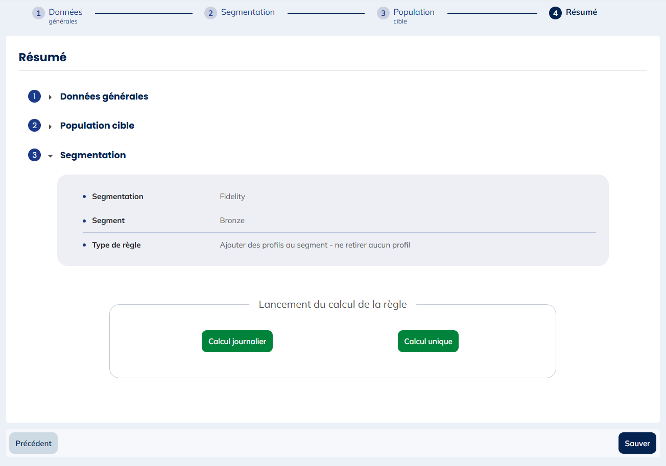Click step 3 circle in the top stepper
The image size is (666, 466).
coord(383,13)
